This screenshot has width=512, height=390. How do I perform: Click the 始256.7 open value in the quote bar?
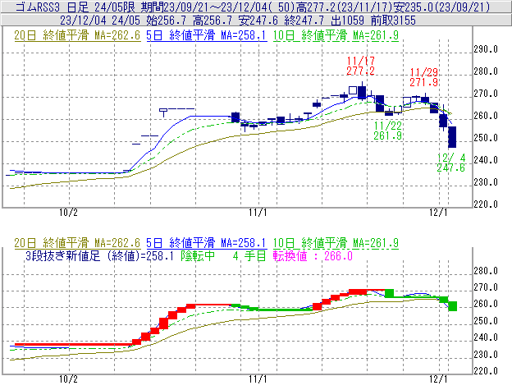click(x=167, y=21)
